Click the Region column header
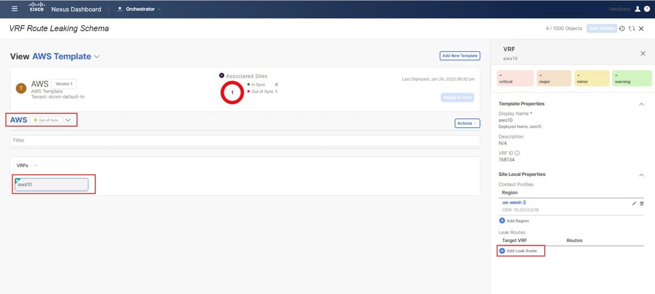This screenshot has height=294, width=655. (x=509, y=192)
